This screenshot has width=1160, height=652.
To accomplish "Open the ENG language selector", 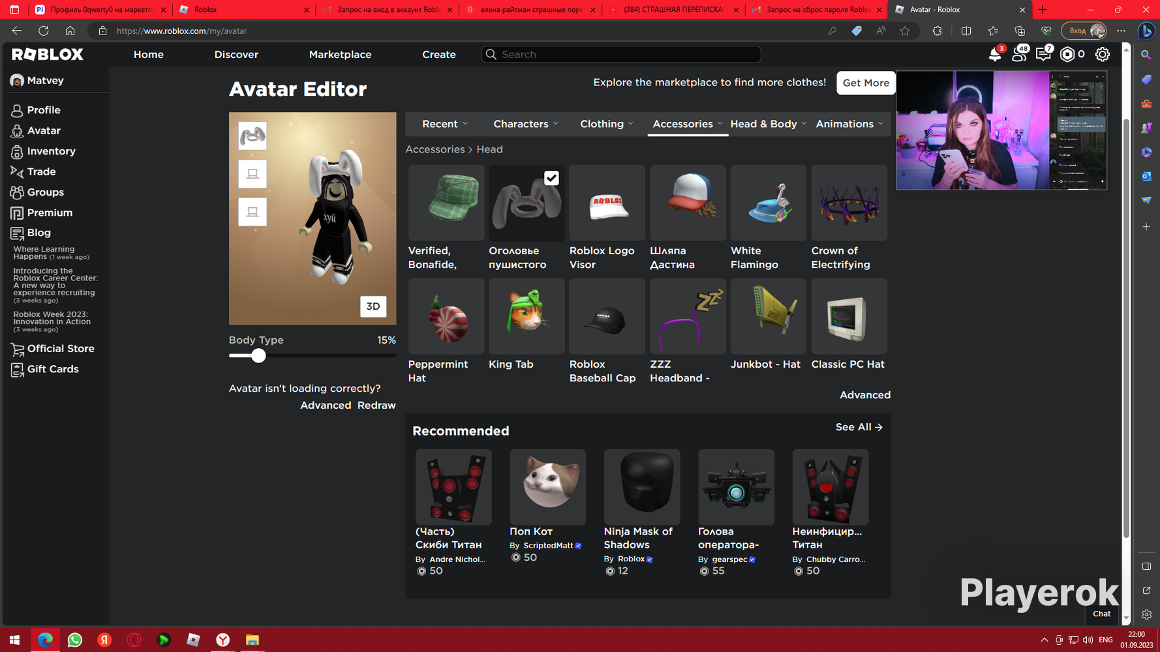I will pyautogui.click(x=1106, y=640).
